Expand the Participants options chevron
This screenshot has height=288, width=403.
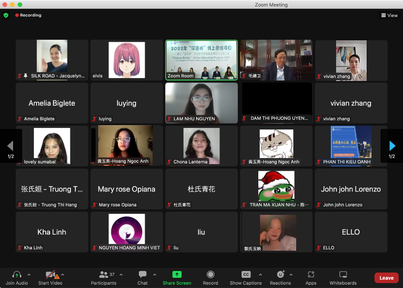click(121, 274)
